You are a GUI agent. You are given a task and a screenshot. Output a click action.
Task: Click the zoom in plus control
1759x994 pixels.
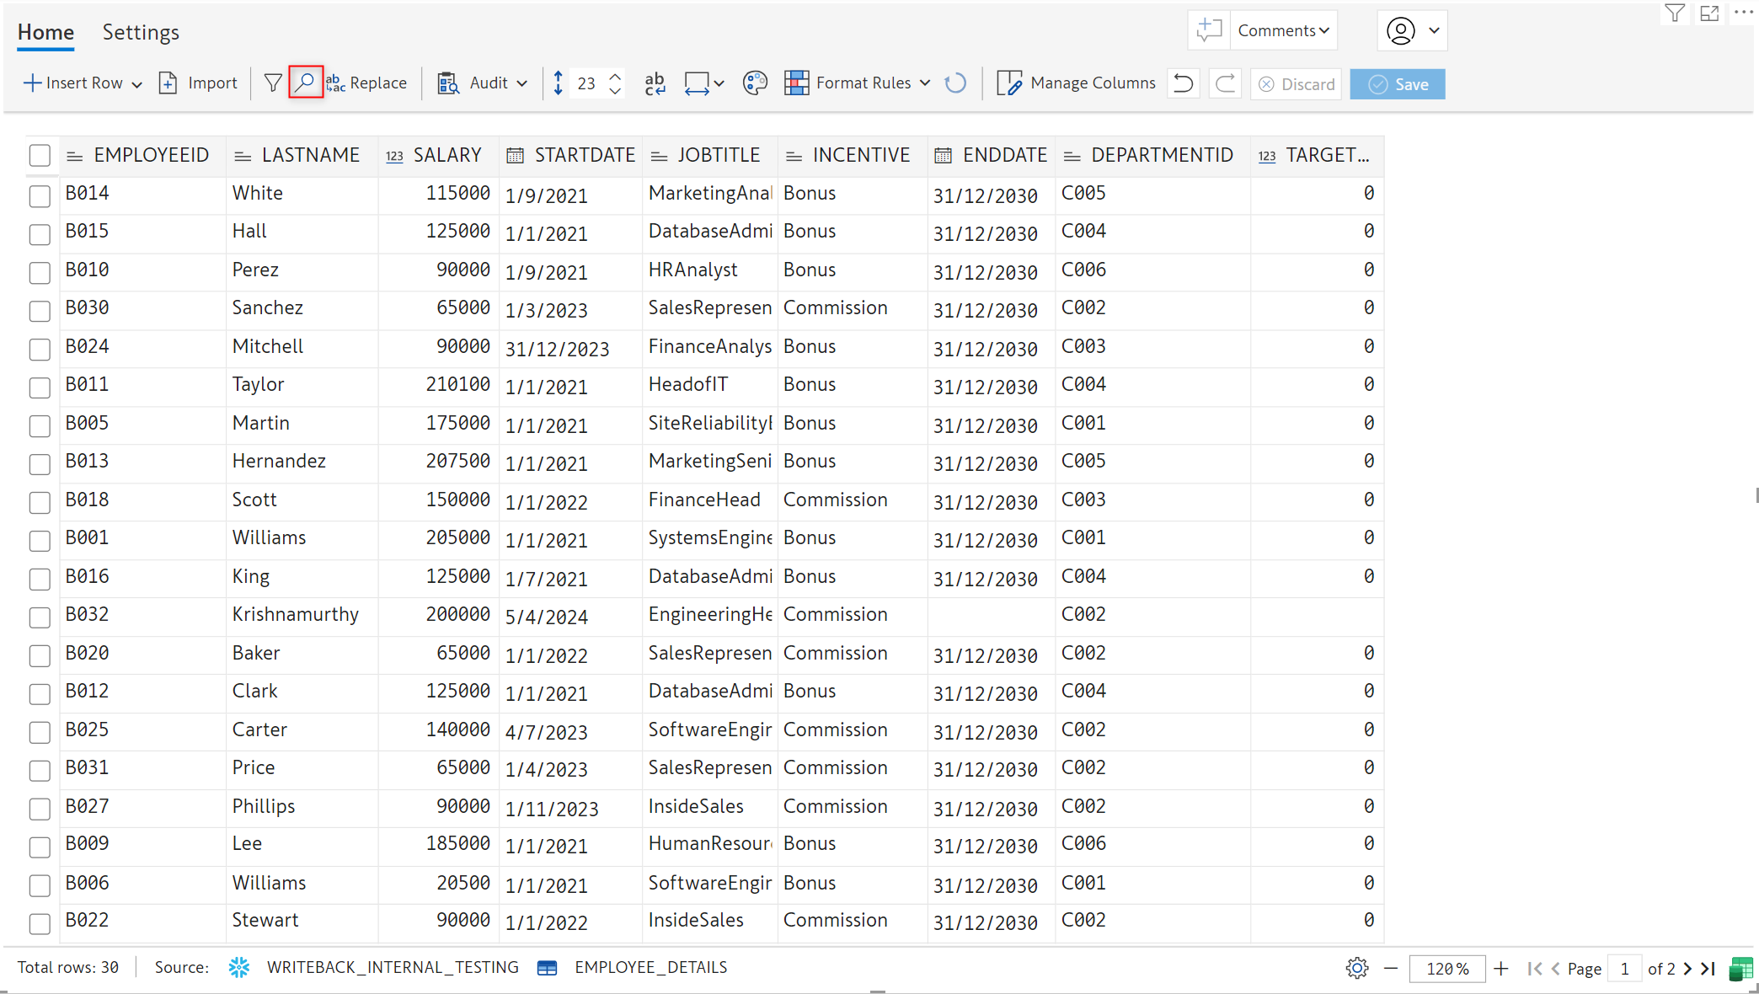click(x=1500, y=969)
